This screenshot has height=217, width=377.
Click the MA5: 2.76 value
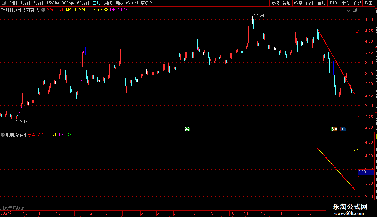(55, 10)
